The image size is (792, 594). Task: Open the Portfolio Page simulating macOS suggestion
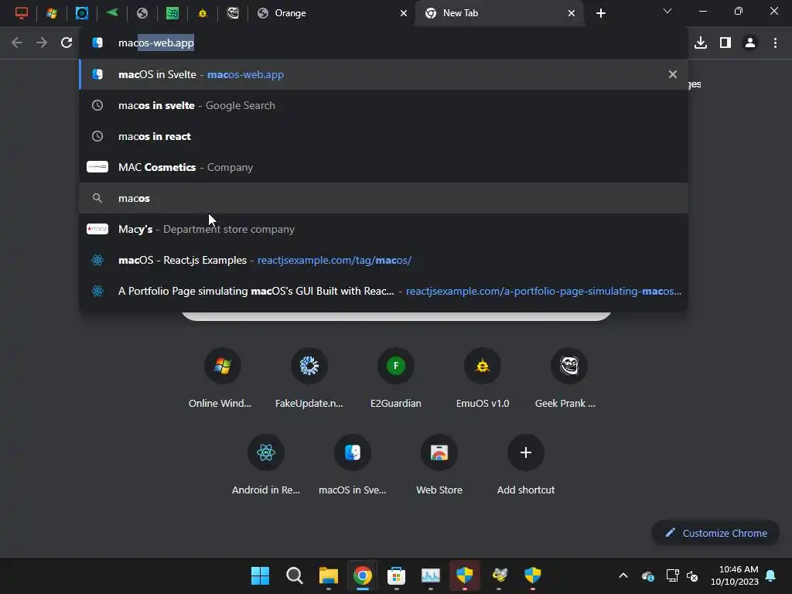(x=384, y=291)
